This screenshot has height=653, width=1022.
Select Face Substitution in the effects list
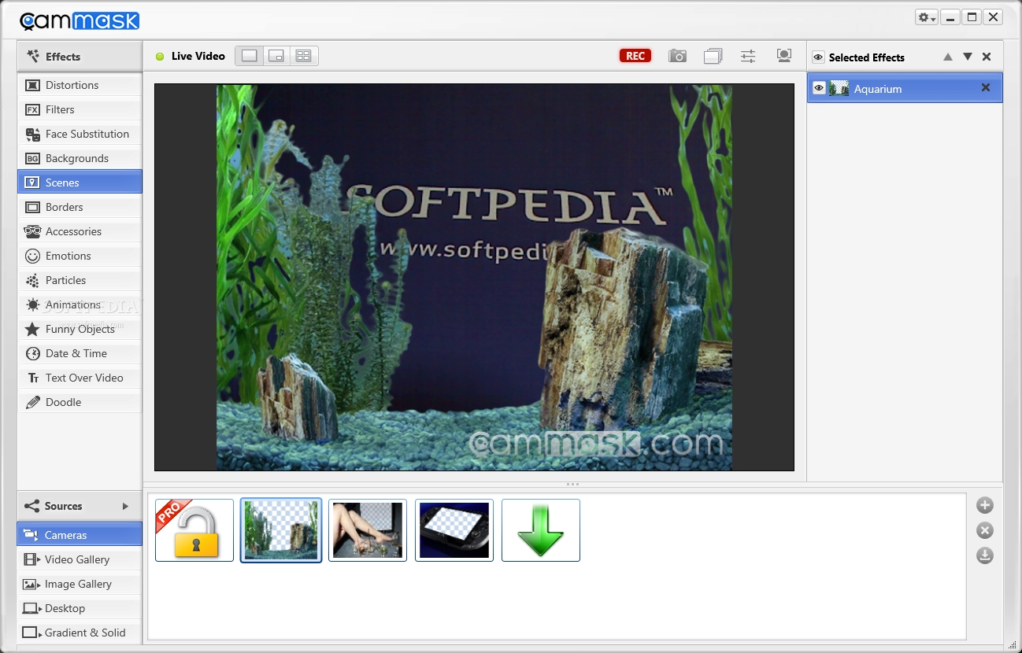pos(80,134)
